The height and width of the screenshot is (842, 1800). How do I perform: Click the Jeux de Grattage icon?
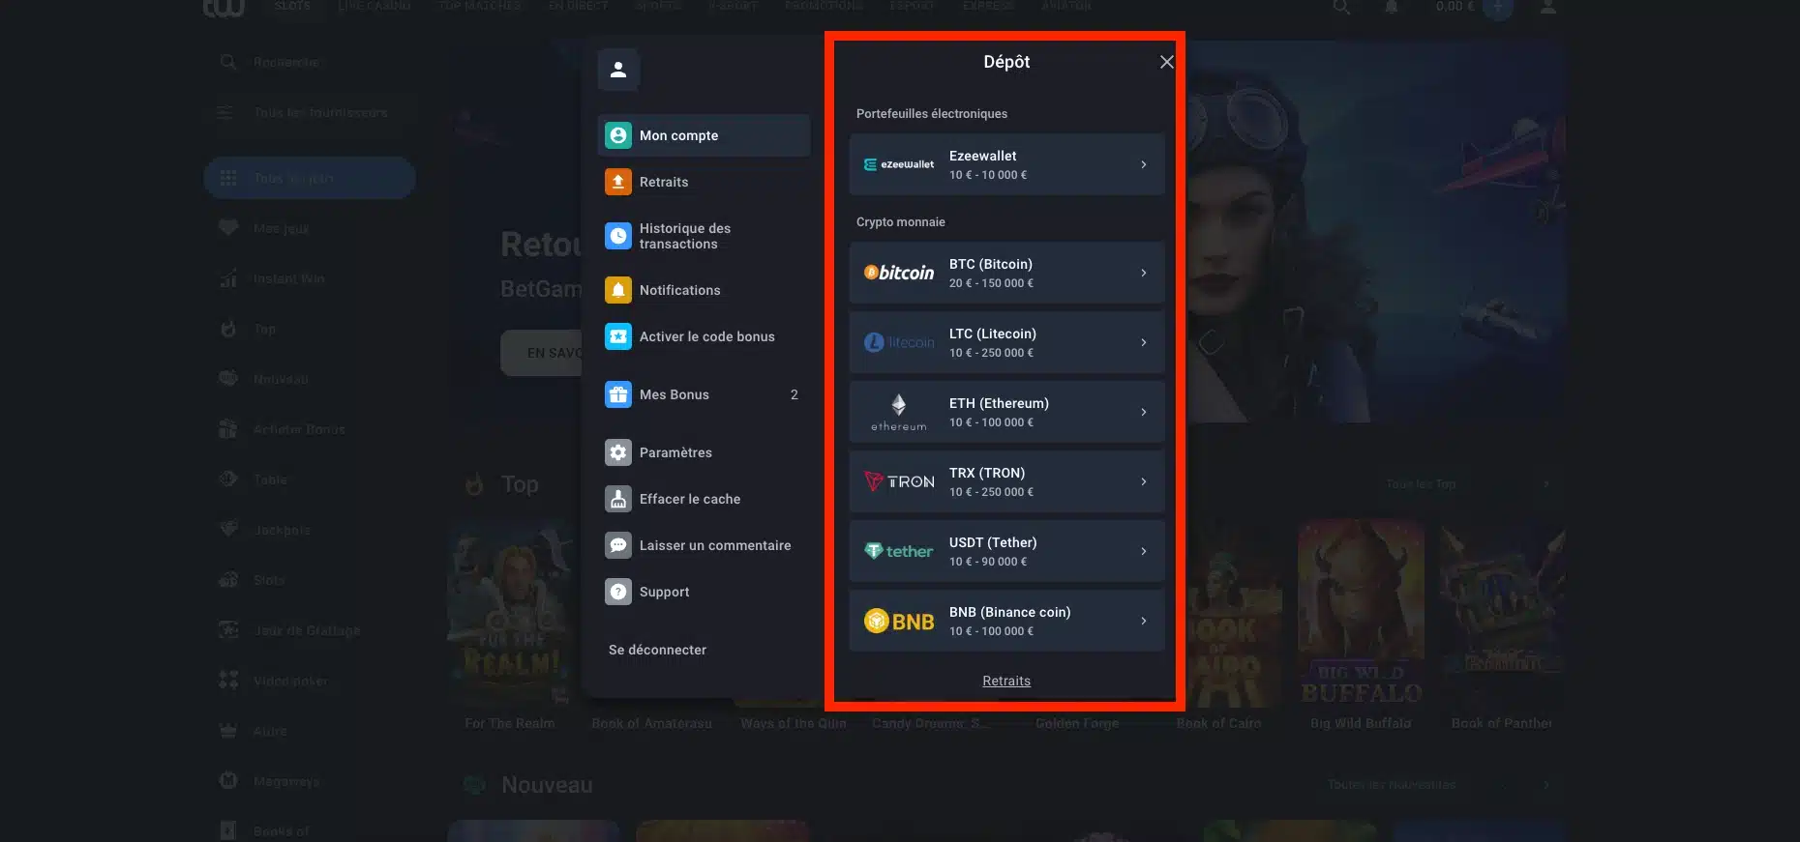[x=228, y=630]
